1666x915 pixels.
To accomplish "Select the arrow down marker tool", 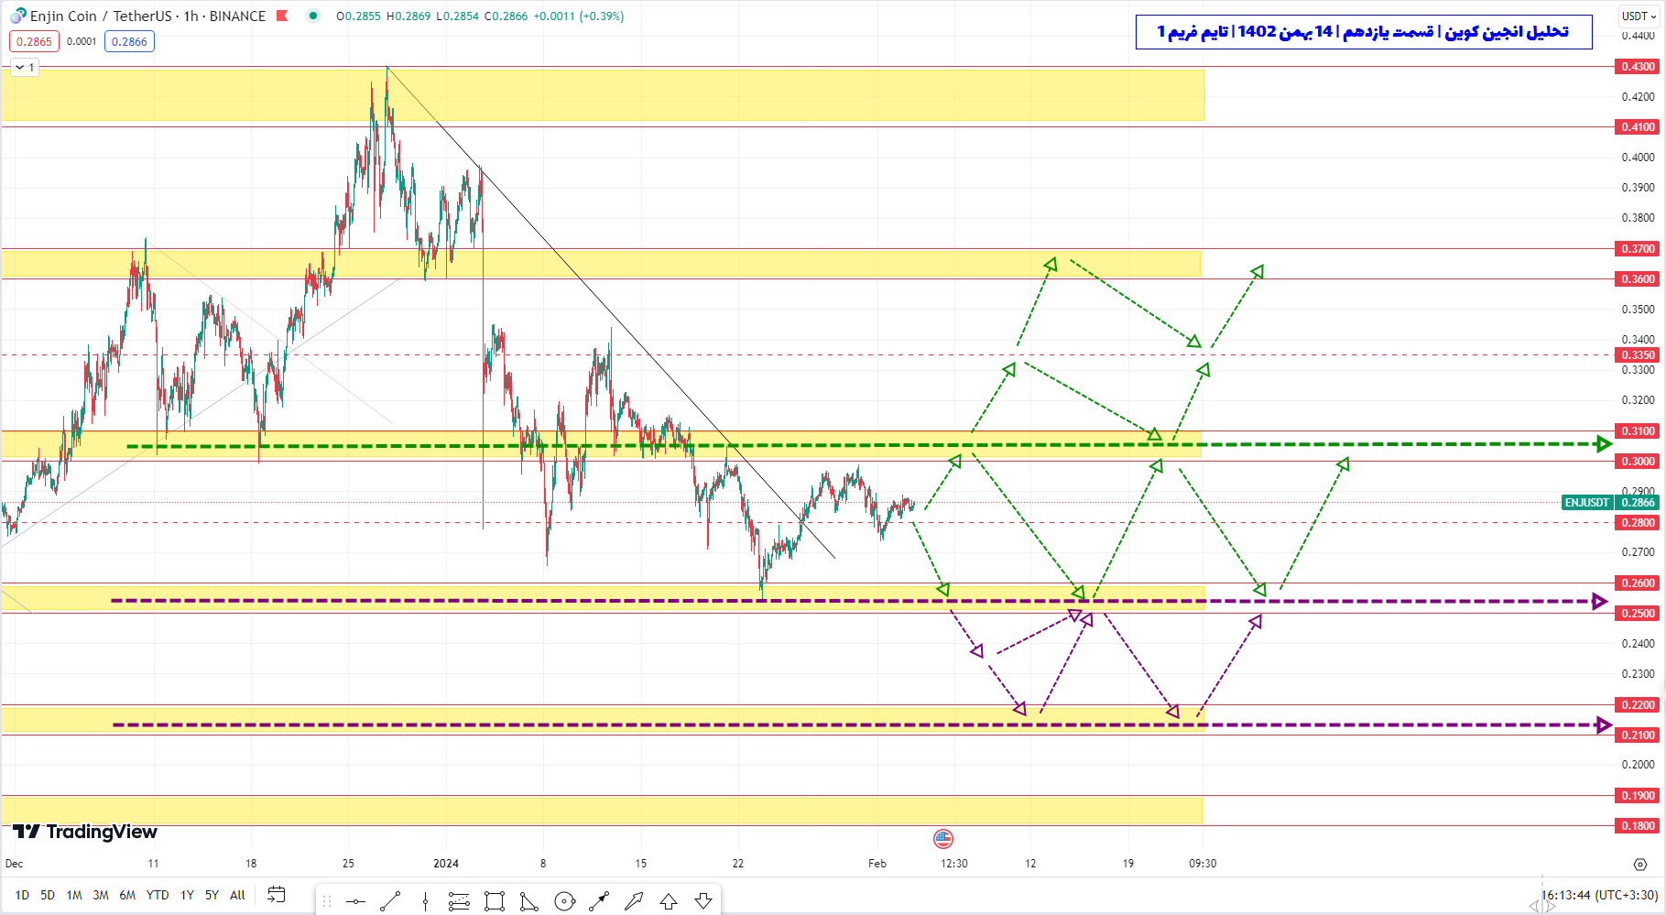I will pyautogui.click(x=703, y=902).
